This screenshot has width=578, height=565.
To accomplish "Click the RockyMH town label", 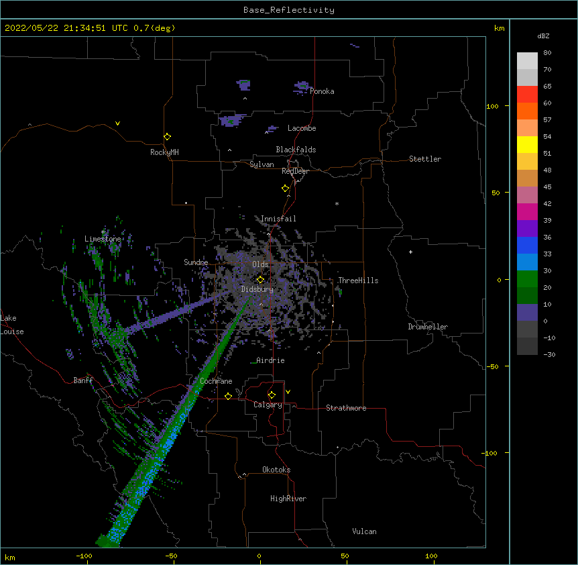I will tap(164, 152).
